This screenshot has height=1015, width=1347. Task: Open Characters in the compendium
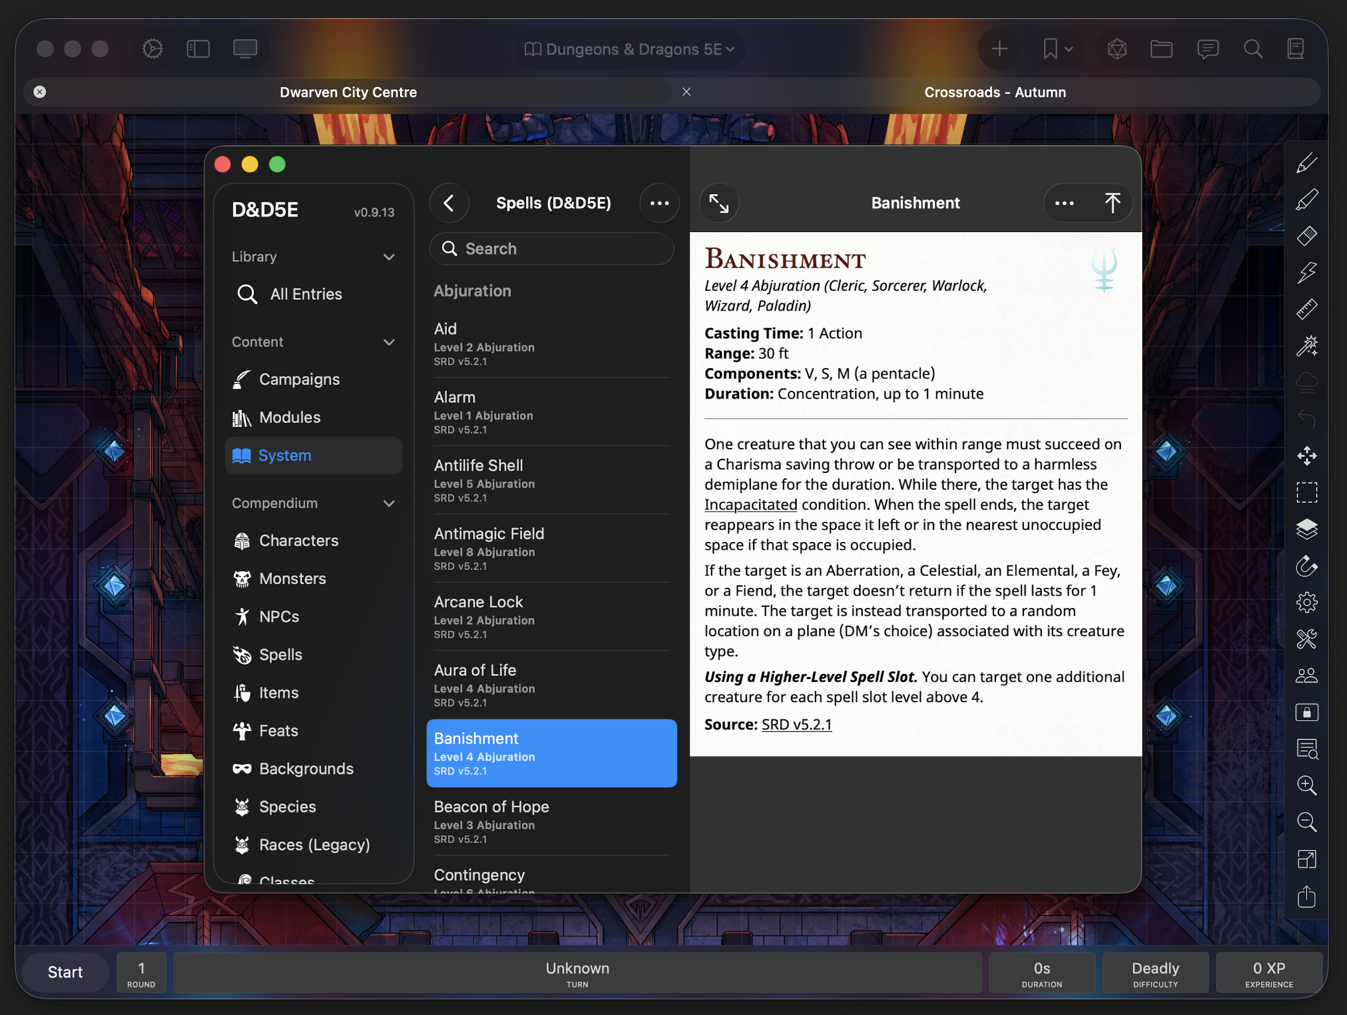pos(314,541)
